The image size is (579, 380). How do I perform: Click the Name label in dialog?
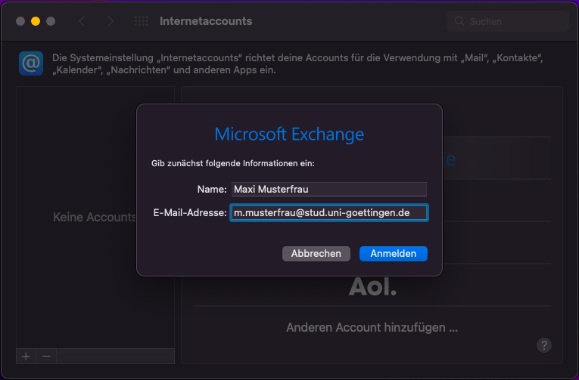point(212,189)
